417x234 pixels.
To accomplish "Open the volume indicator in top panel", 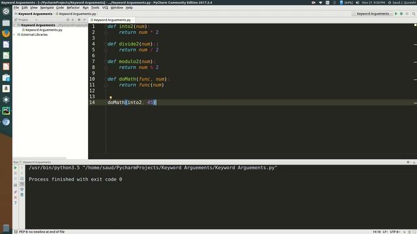I will coord(357,3).
